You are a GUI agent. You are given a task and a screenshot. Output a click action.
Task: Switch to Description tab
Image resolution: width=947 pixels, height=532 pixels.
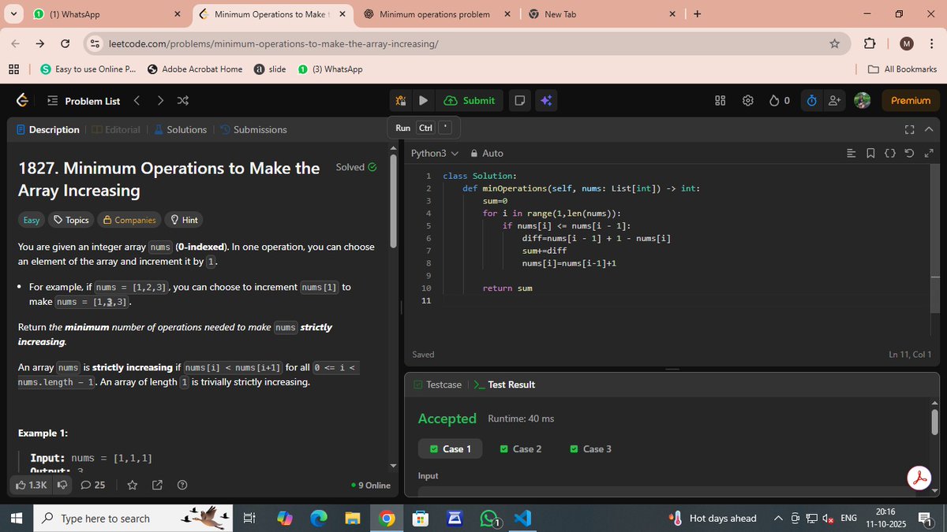coord(48,129)
